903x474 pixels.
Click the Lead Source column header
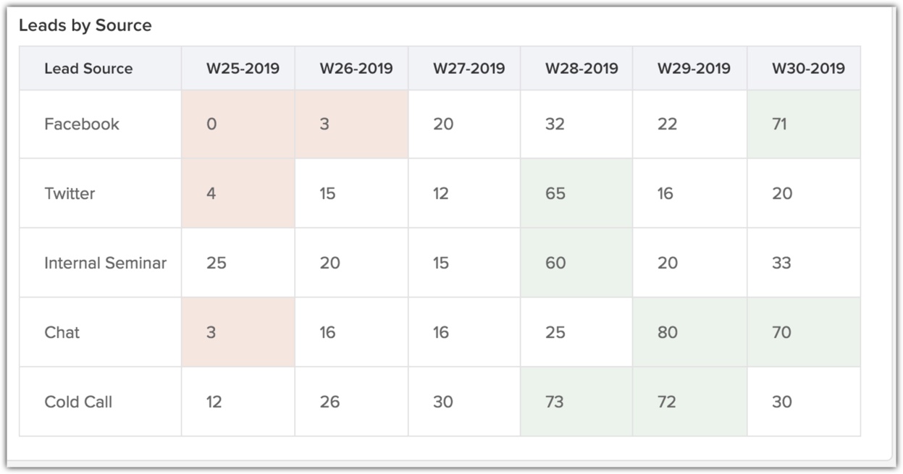point(88,69)
